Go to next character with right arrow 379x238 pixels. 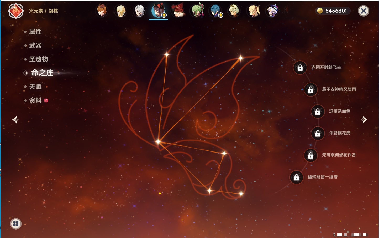pos(364,120)
